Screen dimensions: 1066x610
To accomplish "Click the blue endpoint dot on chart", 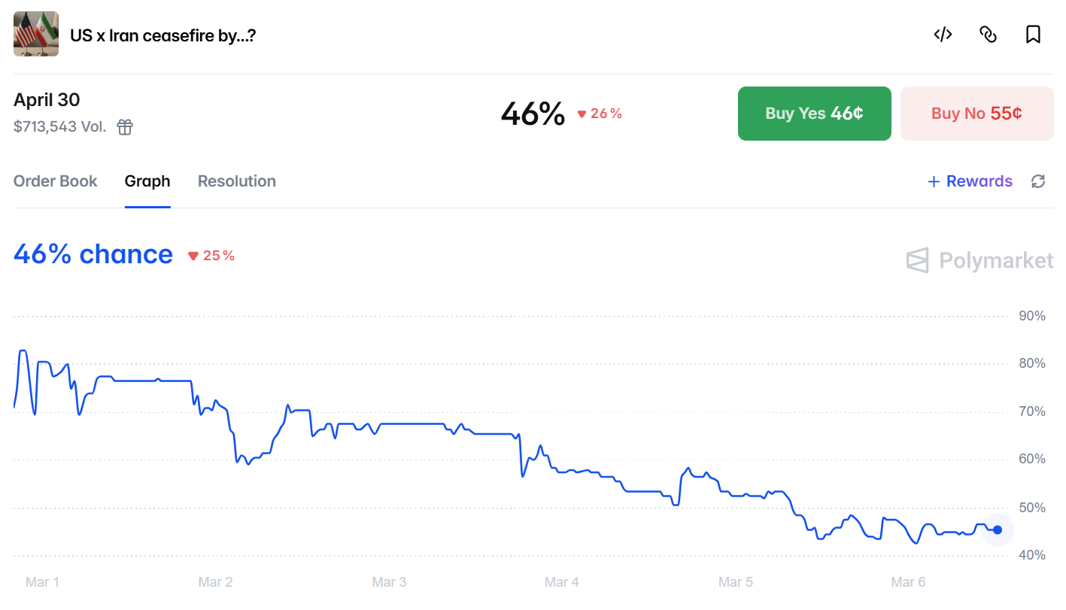I will coord(998,530).
